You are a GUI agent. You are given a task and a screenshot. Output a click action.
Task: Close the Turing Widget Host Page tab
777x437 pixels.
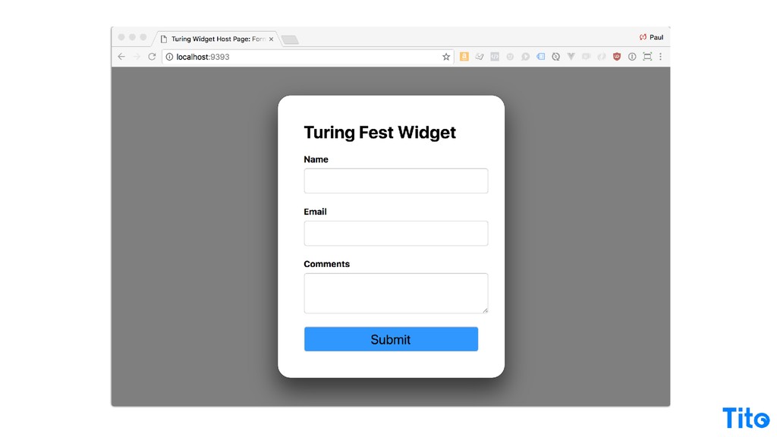271,39
